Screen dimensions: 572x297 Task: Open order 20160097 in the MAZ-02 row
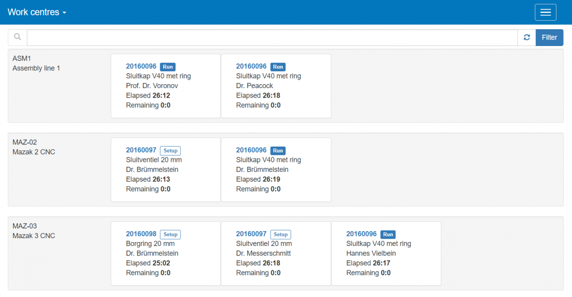[x=141, y=150]
